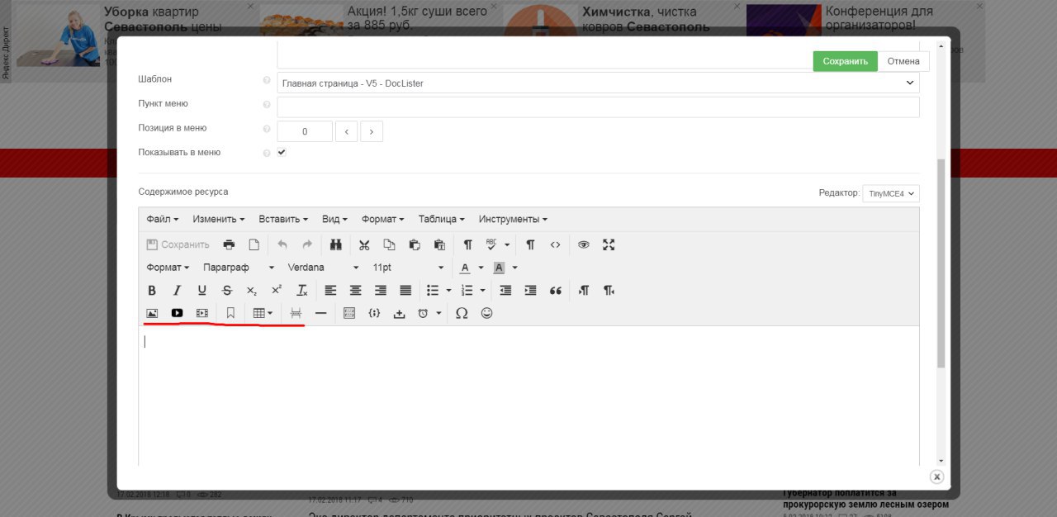Increase menu position with right chevron
The width and height of the screenshot is (1057, 517).
coord(372,131)
